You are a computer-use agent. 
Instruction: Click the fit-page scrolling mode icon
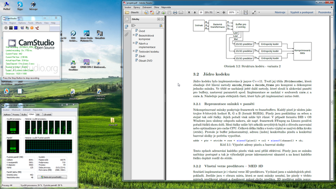pos(246,13)
